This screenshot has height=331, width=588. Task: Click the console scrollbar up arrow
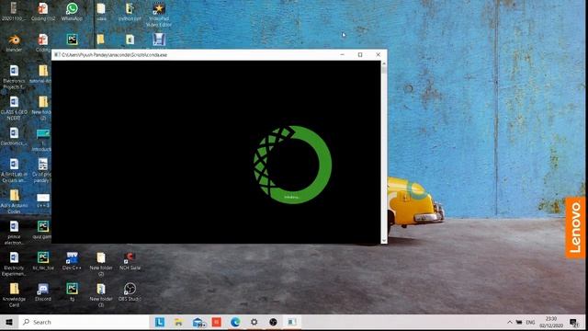pyautogui.click(x=384, y=64)
